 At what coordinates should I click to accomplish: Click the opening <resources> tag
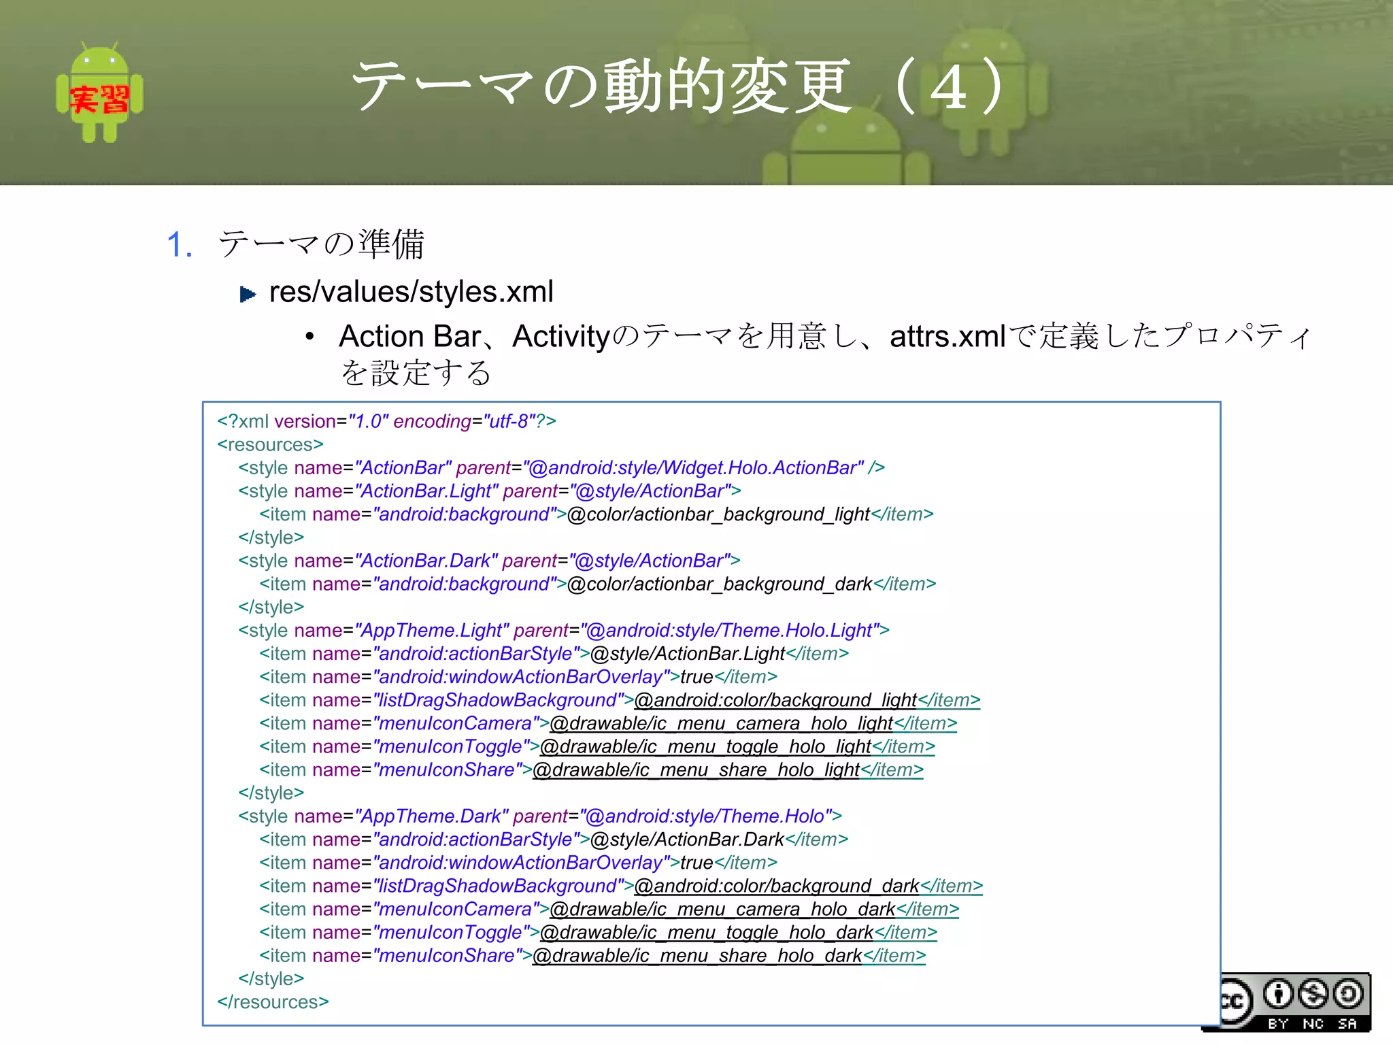pos(270,445)
